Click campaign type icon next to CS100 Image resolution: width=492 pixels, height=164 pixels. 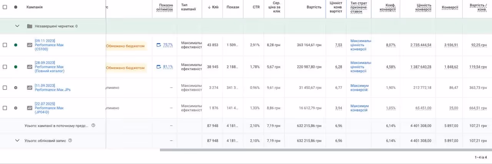click(x=30, y=45)
